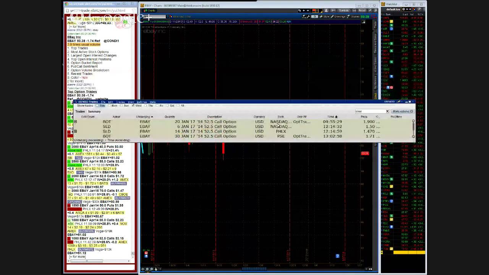
Task: Click Most Active Stock Options link
Action: pos(89,52)
